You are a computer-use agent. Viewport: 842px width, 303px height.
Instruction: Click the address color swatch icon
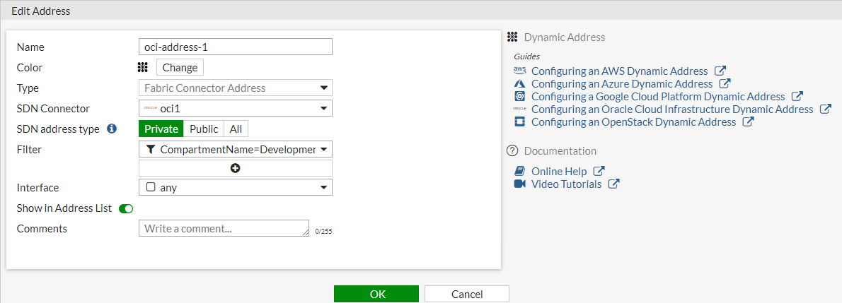[143, 68]
